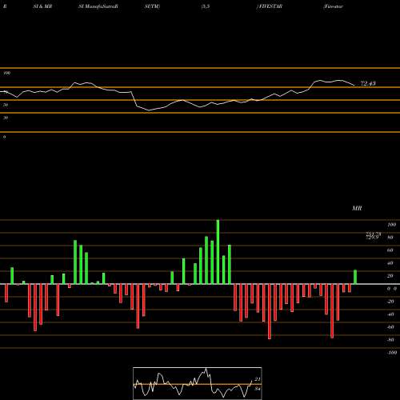The image size is (400, 400).
Task: Click the 72.43 RSI value label
Action: 368,83
